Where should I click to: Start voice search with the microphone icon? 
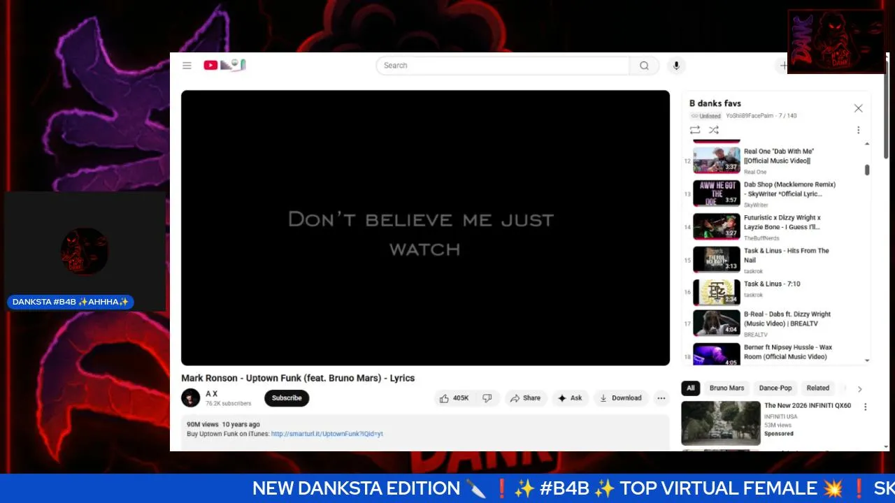[x=675, y=66]
